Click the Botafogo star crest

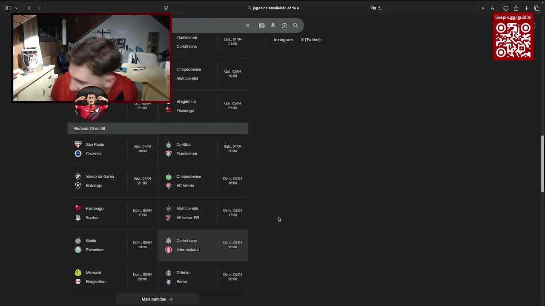coord(78,186)
